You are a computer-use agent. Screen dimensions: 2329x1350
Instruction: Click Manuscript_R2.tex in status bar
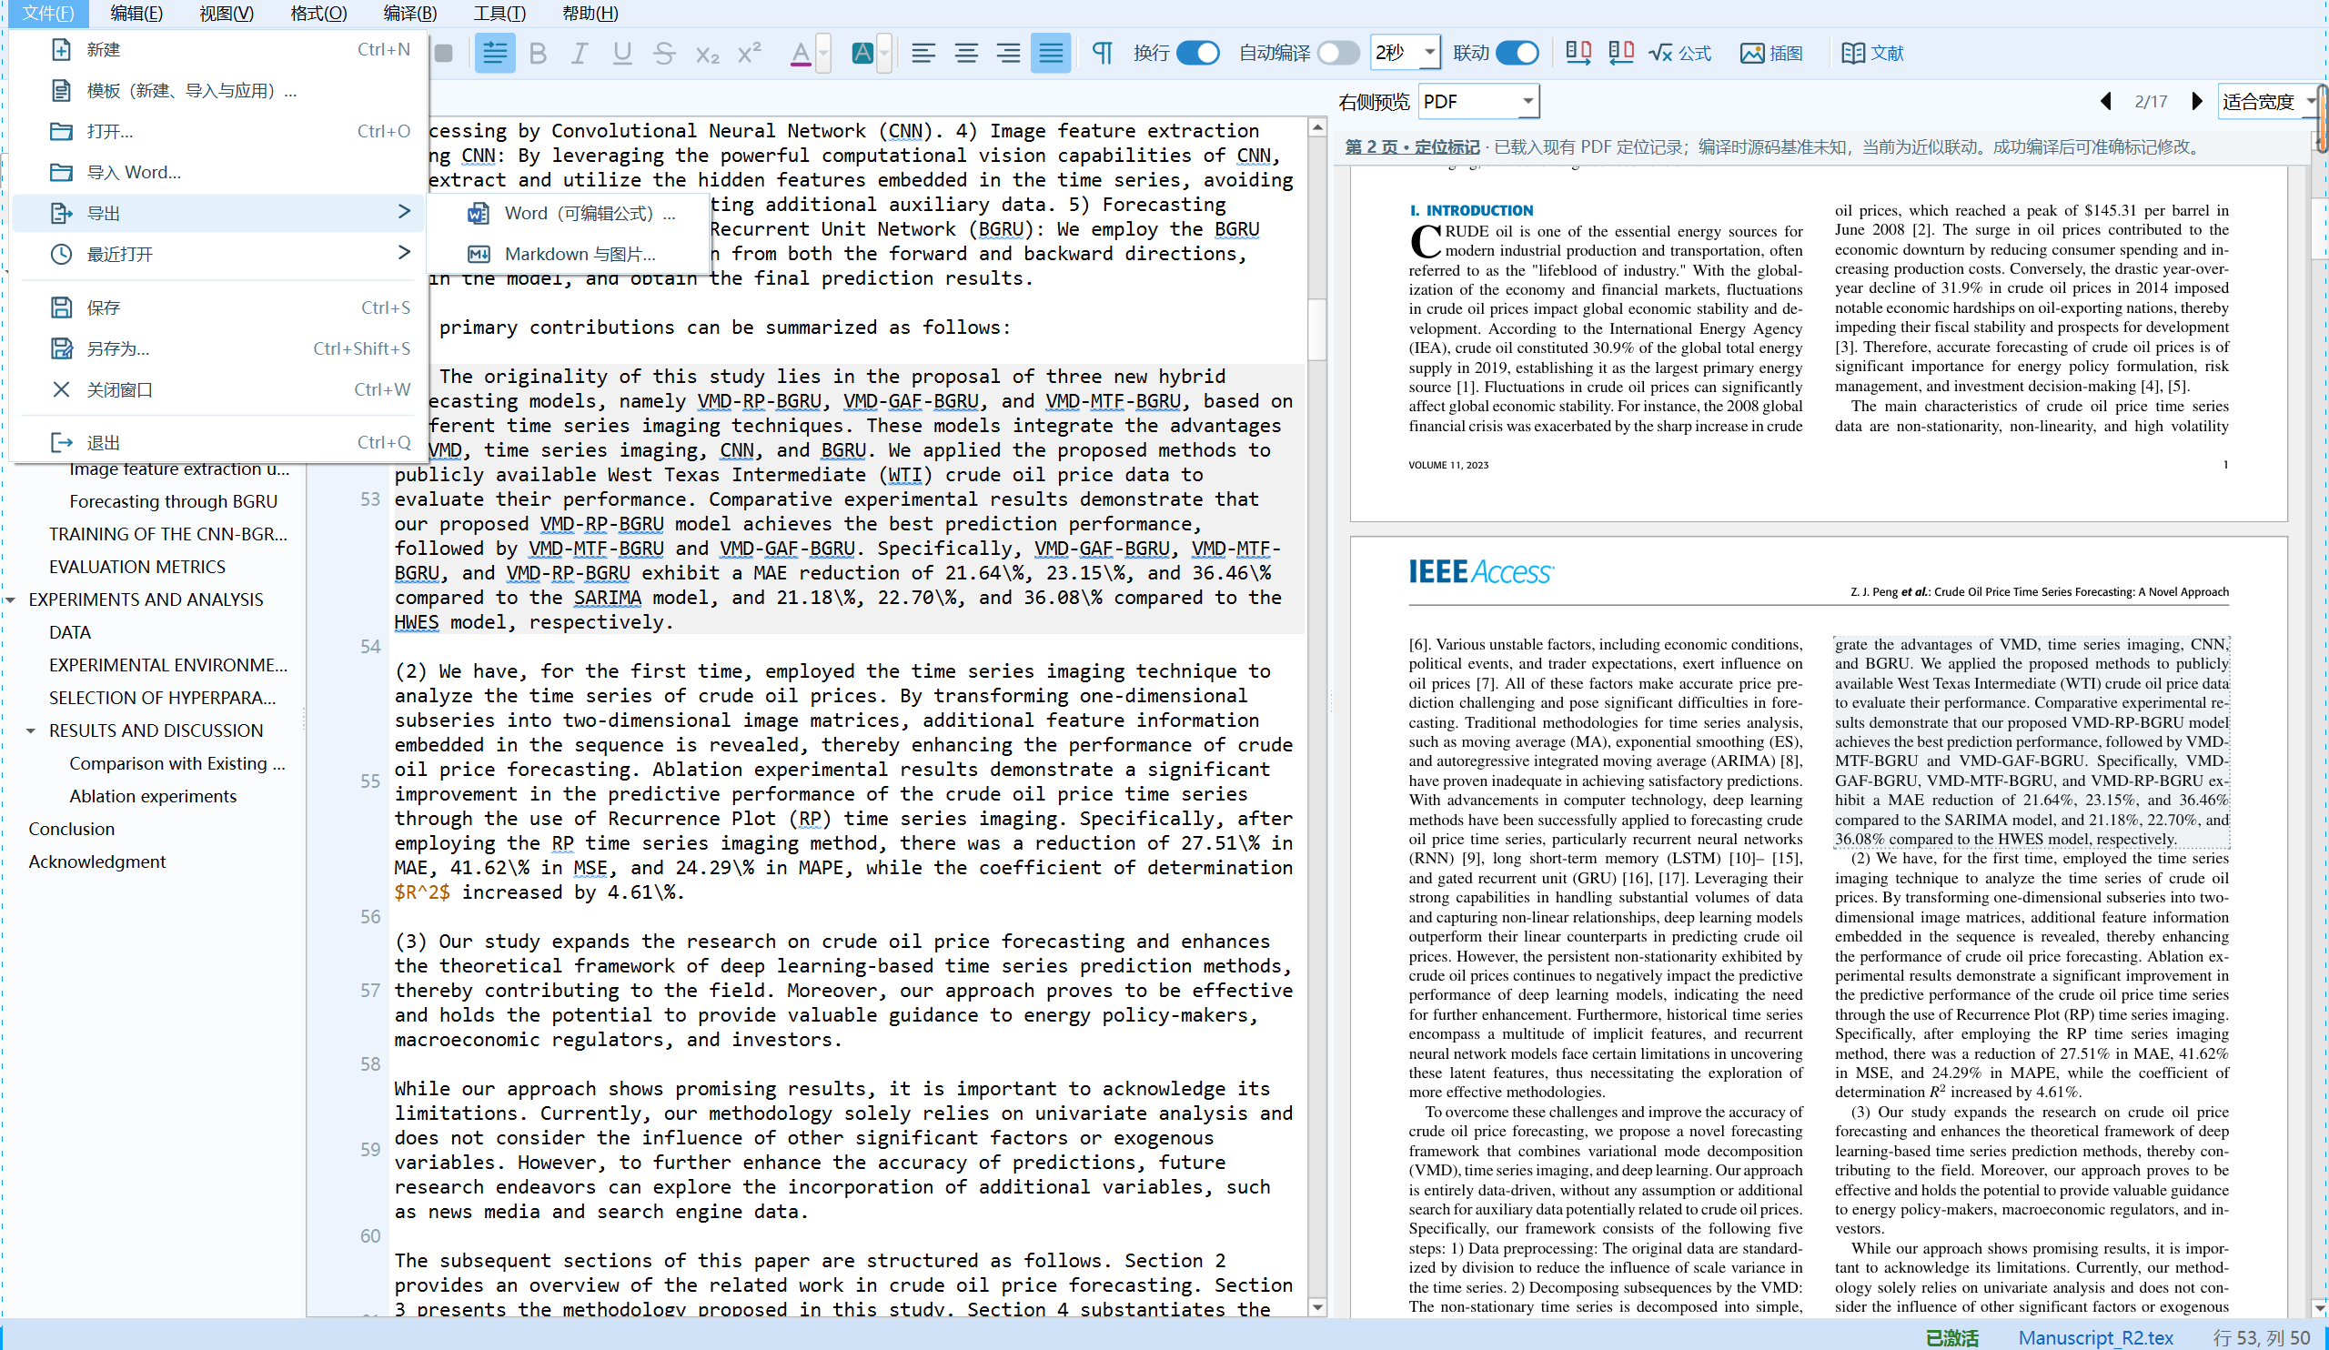(2095, 1337)
